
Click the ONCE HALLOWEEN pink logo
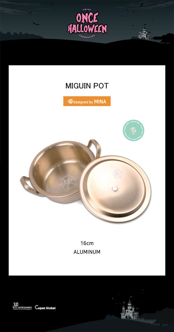point(87,24)
